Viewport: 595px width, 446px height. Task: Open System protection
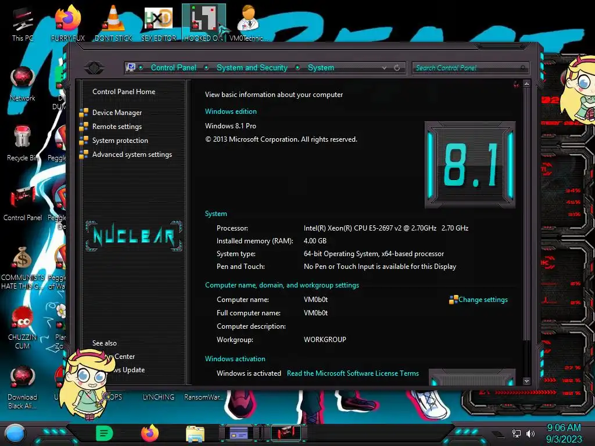120,141
